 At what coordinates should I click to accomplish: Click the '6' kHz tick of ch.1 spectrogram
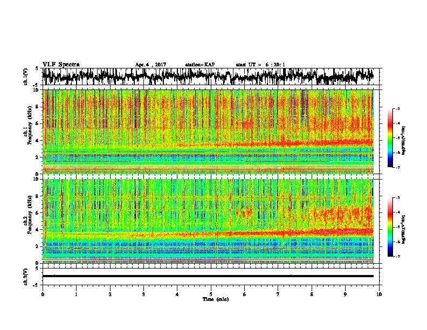[38, 123]
